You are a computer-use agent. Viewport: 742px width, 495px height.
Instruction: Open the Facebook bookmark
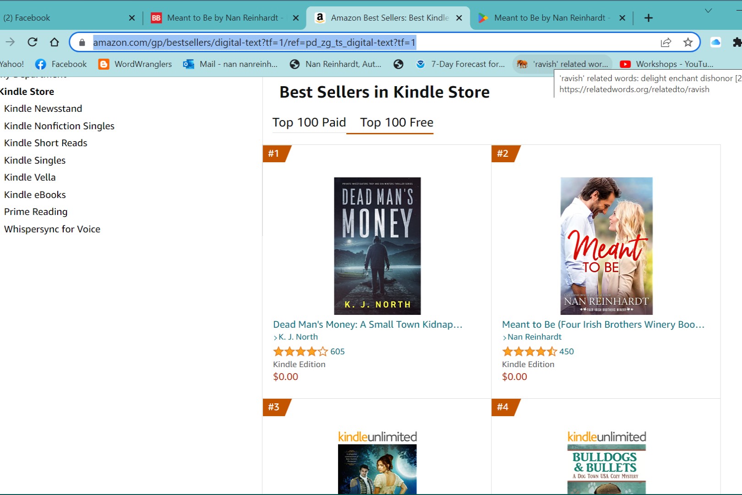[x=61, y=64]
